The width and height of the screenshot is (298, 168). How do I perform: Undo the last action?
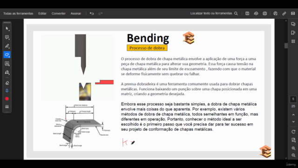[92, 14]
